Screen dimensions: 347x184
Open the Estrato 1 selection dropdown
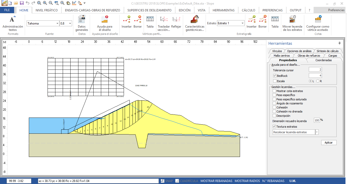click(x=243, y=23)
